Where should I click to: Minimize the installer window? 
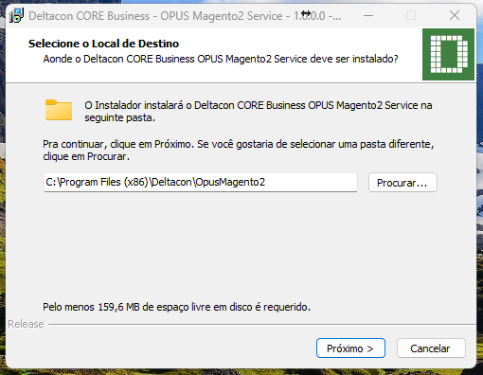pos(368,15)
